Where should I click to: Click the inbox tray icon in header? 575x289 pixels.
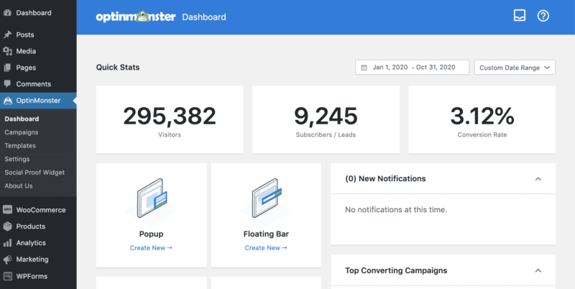tap(520, 16)
